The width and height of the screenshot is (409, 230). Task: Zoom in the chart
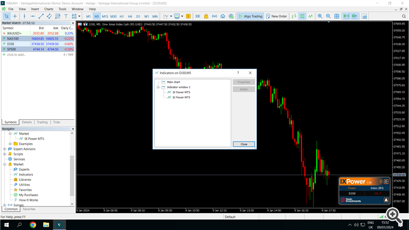tap(320, 16)
